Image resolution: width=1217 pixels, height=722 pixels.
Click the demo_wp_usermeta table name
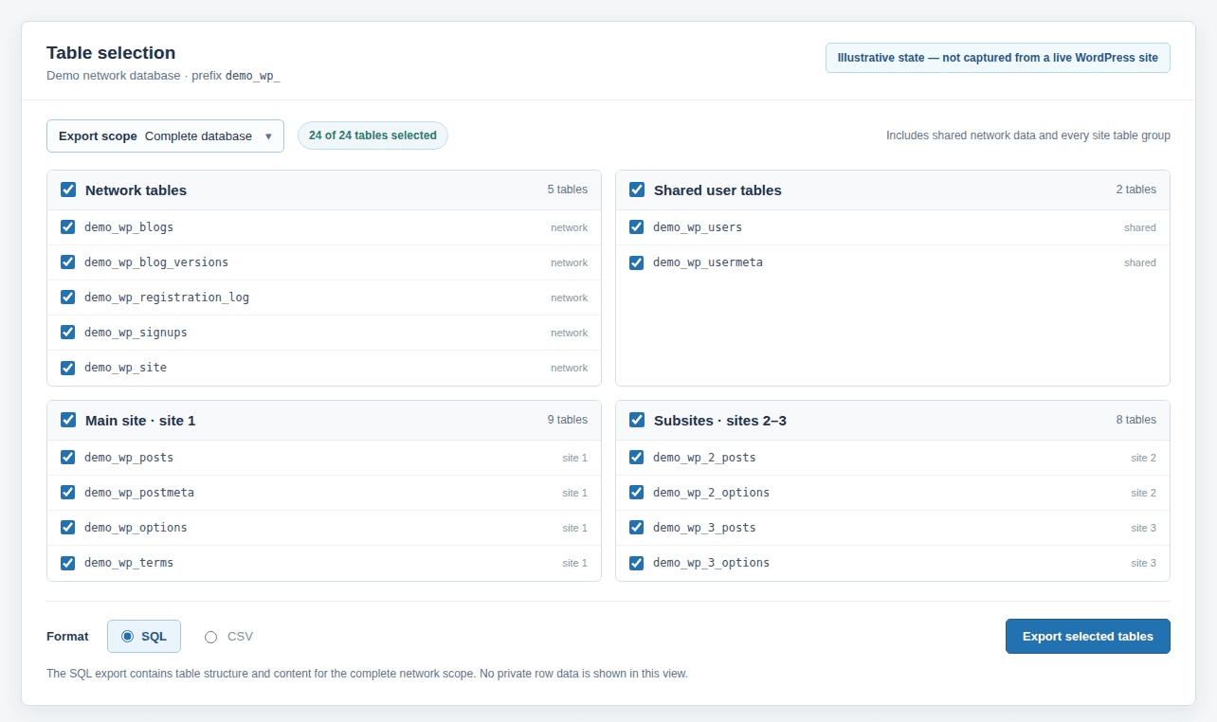point(708,262)
